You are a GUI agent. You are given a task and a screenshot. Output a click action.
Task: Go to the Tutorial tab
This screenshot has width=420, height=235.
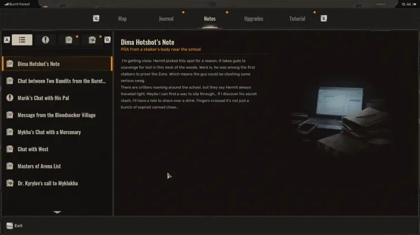tap(297, 18)
